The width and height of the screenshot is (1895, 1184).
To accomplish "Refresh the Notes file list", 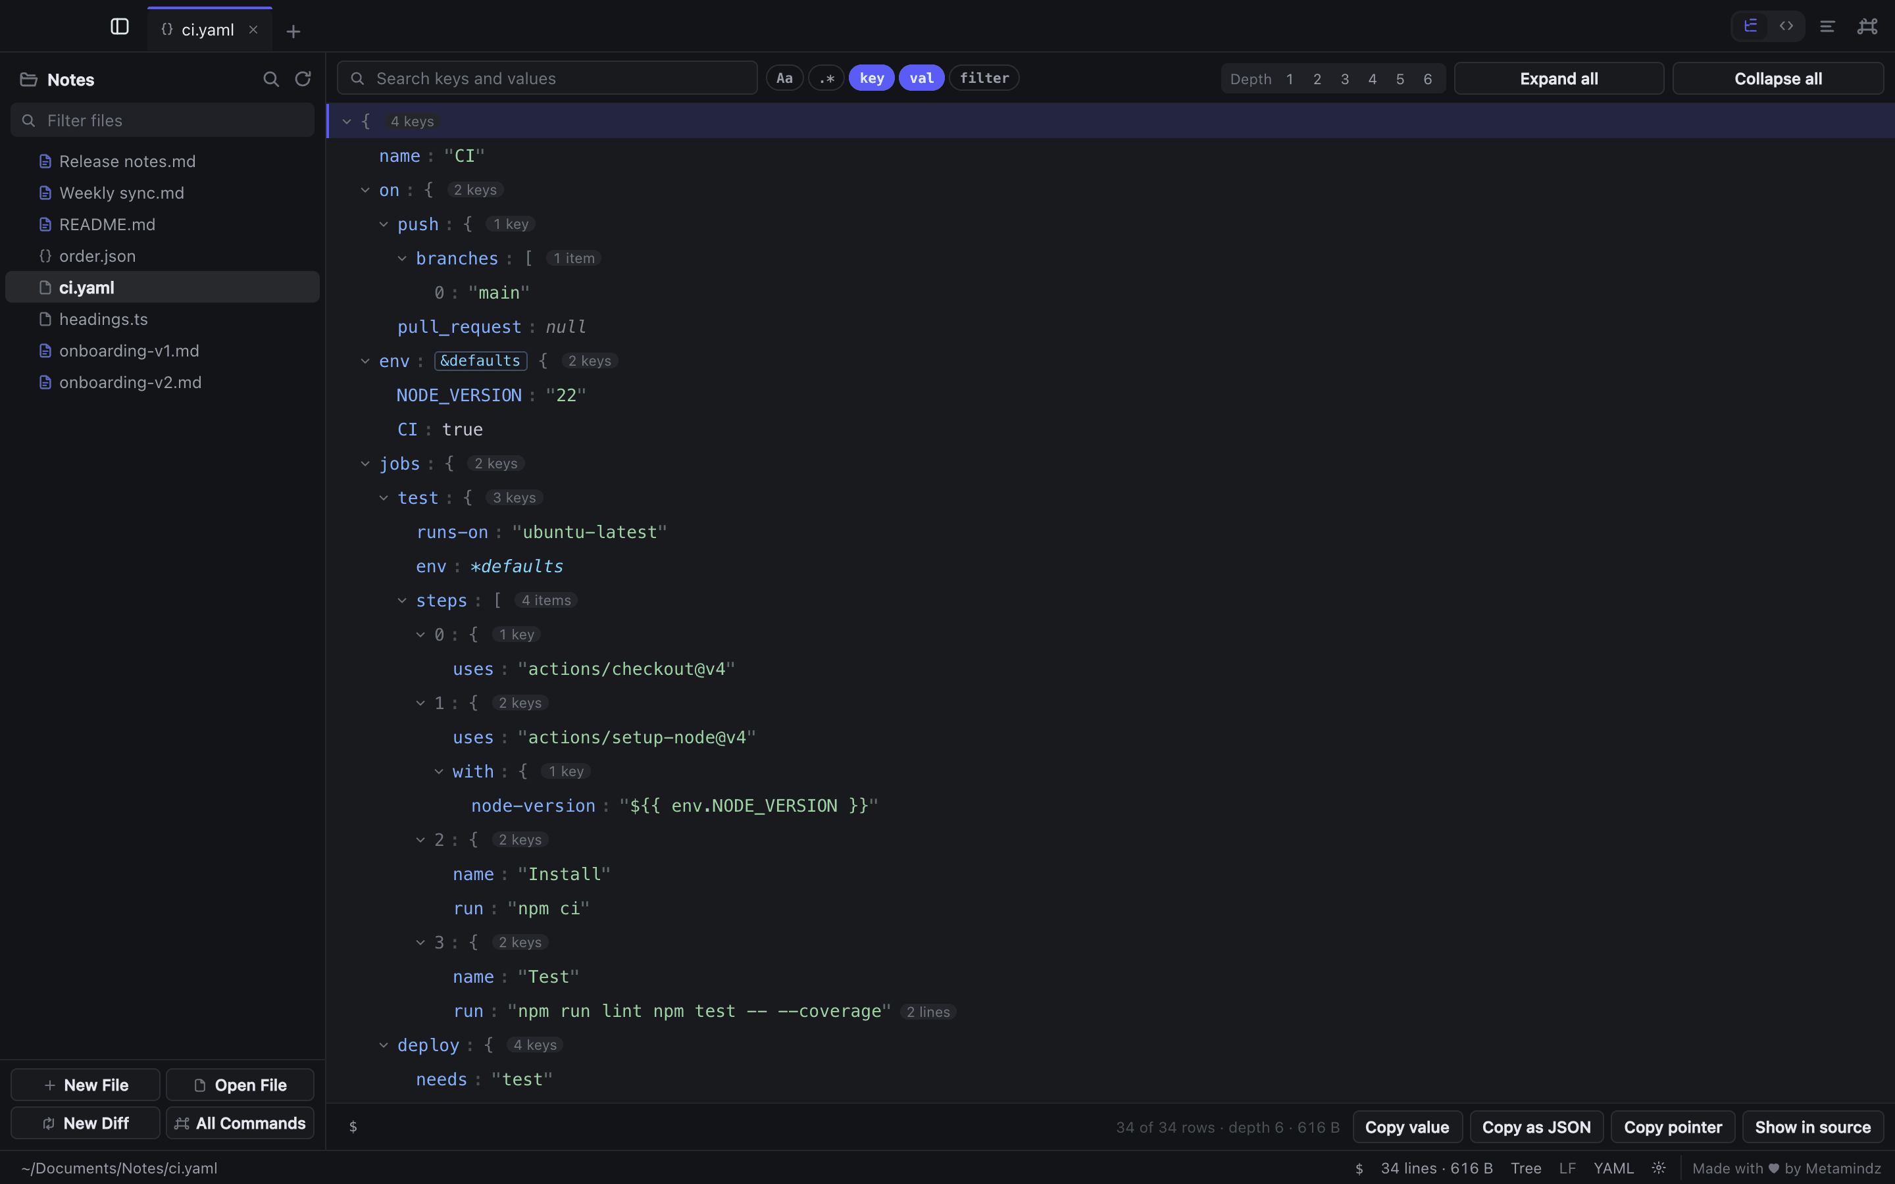I will pos(302,79).
